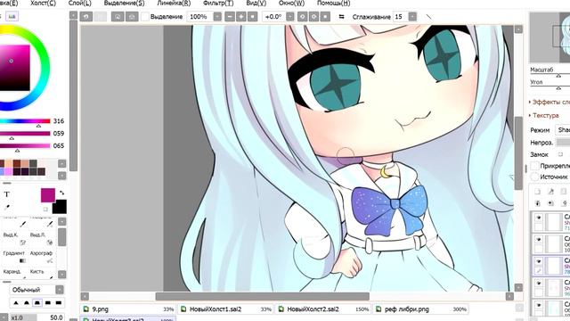Hide the second layer with the eye
Image resolution: width=570 pixels, height=321 pixels.
[538, 240]
